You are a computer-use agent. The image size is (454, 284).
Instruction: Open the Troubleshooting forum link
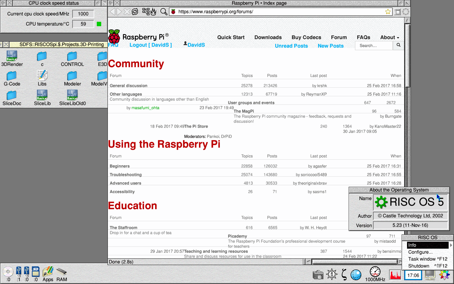click(126, 175)
